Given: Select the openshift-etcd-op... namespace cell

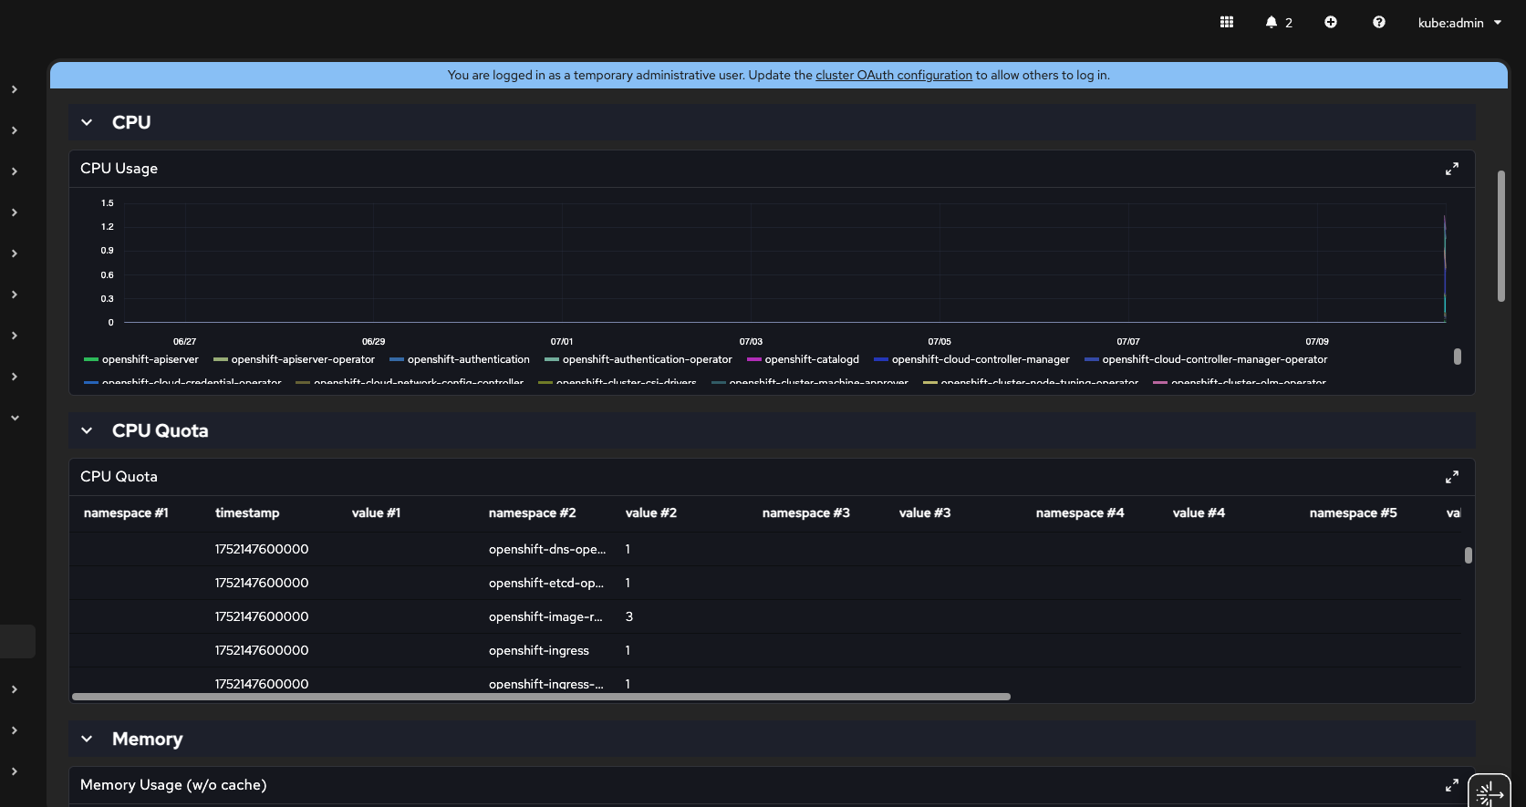Looking at the screenshot, I should point(546,583).
